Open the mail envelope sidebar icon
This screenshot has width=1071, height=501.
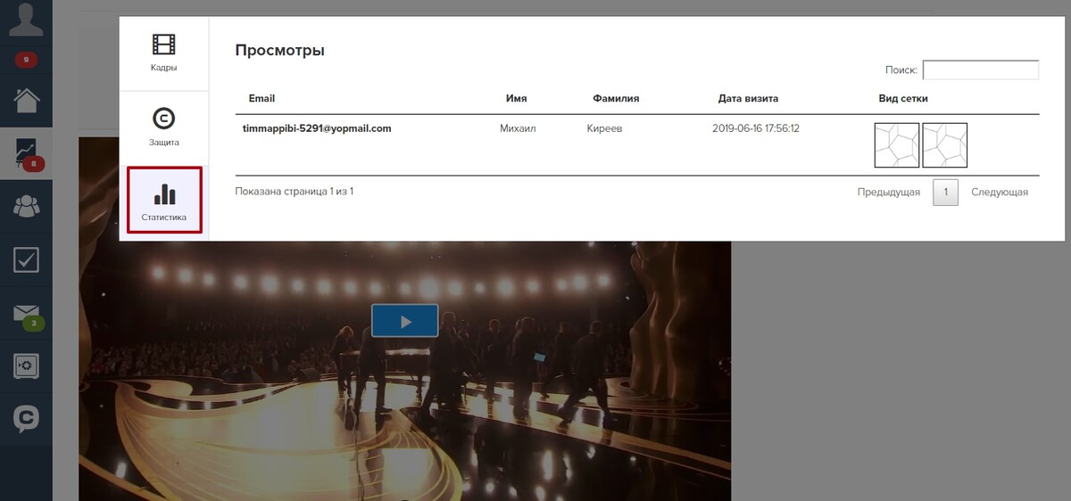(x=26, y=314)
